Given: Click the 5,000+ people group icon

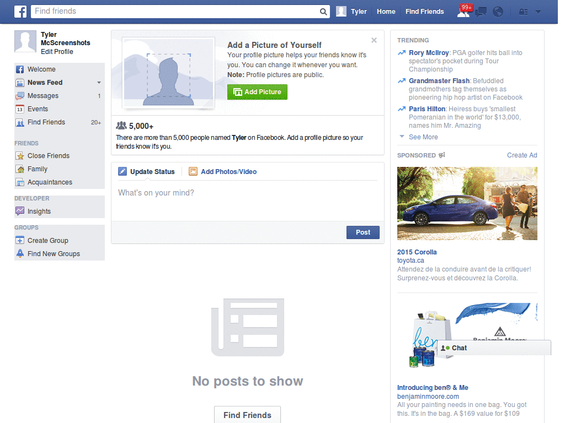Looking at the screenshot, I should (x=121, y=126).
